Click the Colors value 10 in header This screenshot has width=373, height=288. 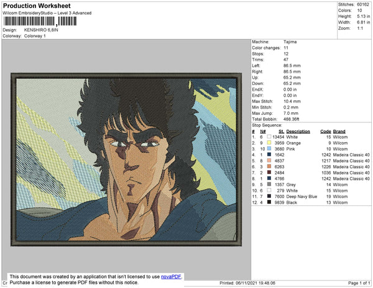359,11
